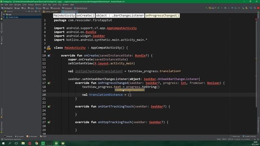The image size is (260, 146).
Task: Open the Code menu
Action: coord(24,4)
